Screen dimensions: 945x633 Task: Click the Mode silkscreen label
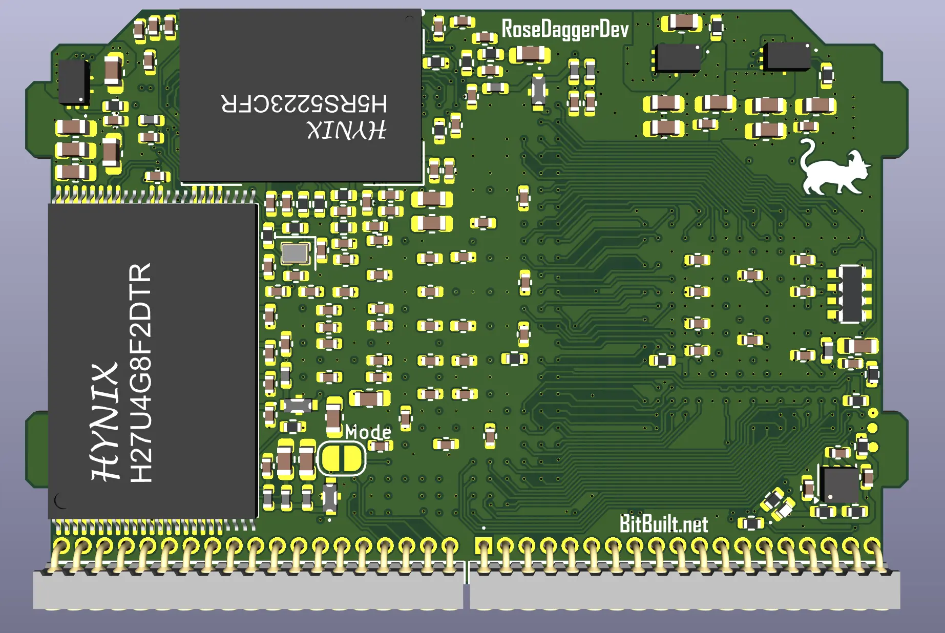pos(368,432)
